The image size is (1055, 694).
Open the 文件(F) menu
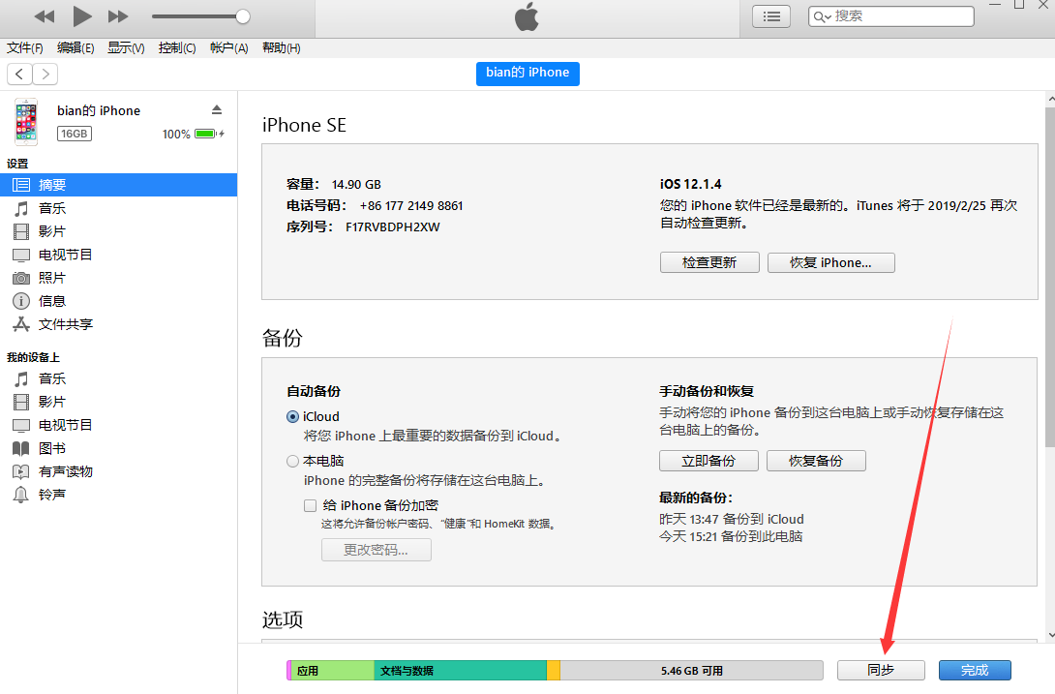25,47
